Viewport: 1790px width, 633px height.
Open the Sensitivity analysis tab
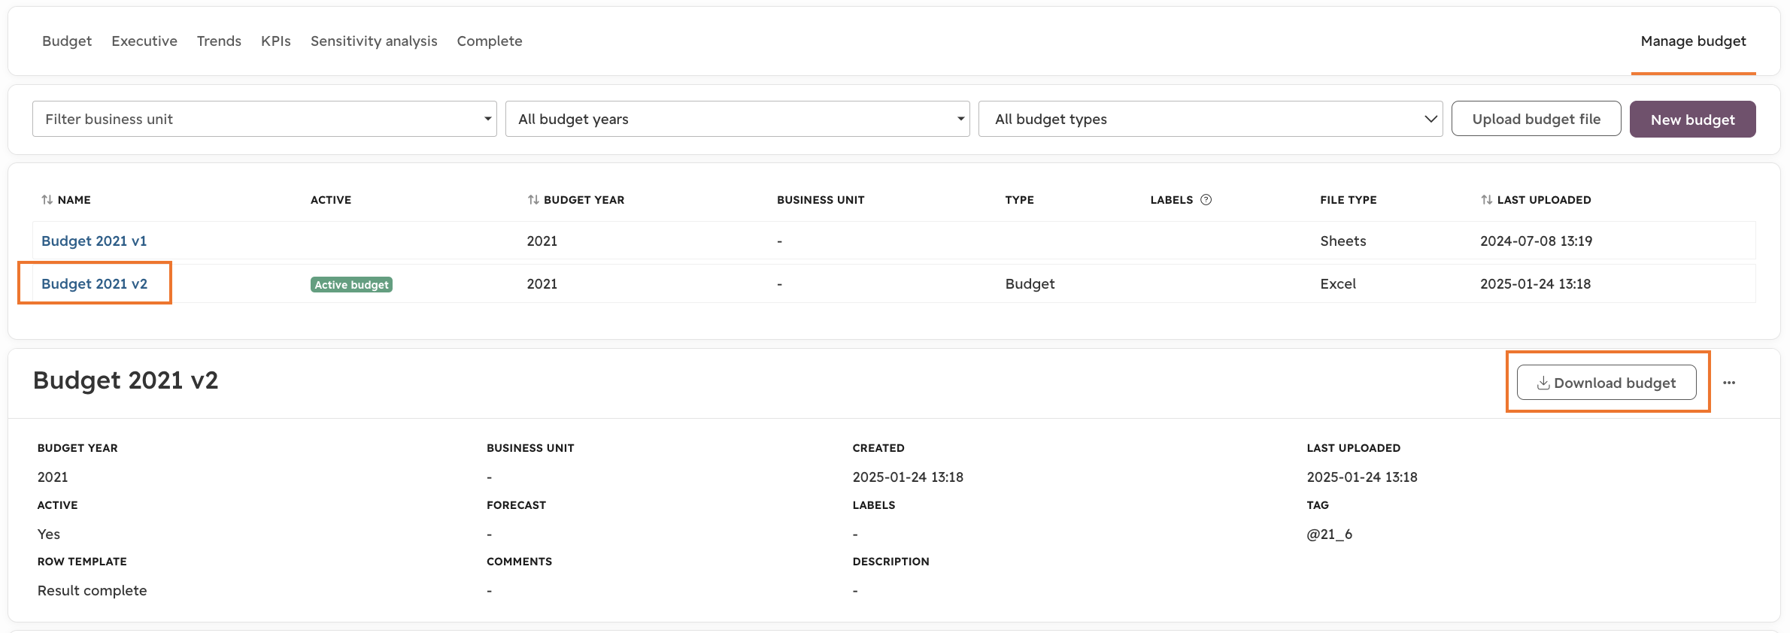point(374,41)
